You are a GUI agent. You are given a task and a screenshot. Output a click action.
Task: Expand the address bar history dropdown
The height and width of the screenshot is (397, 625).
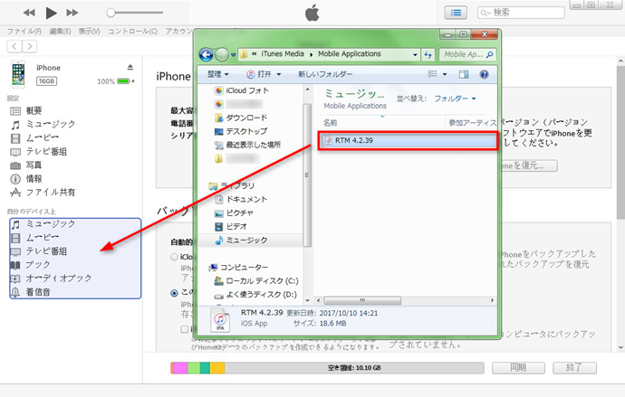415,54
